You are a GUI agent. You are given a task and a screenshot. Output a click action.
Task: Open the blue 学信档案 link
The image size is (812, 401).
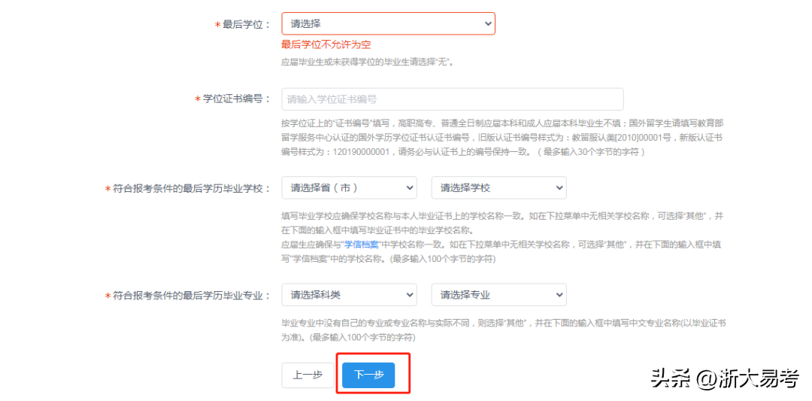(x=363, y=245)
